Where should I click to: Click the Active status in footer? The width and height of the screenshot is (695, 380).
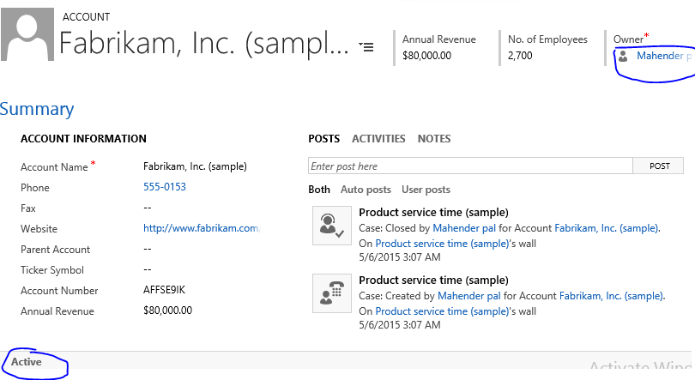[27, 362]
